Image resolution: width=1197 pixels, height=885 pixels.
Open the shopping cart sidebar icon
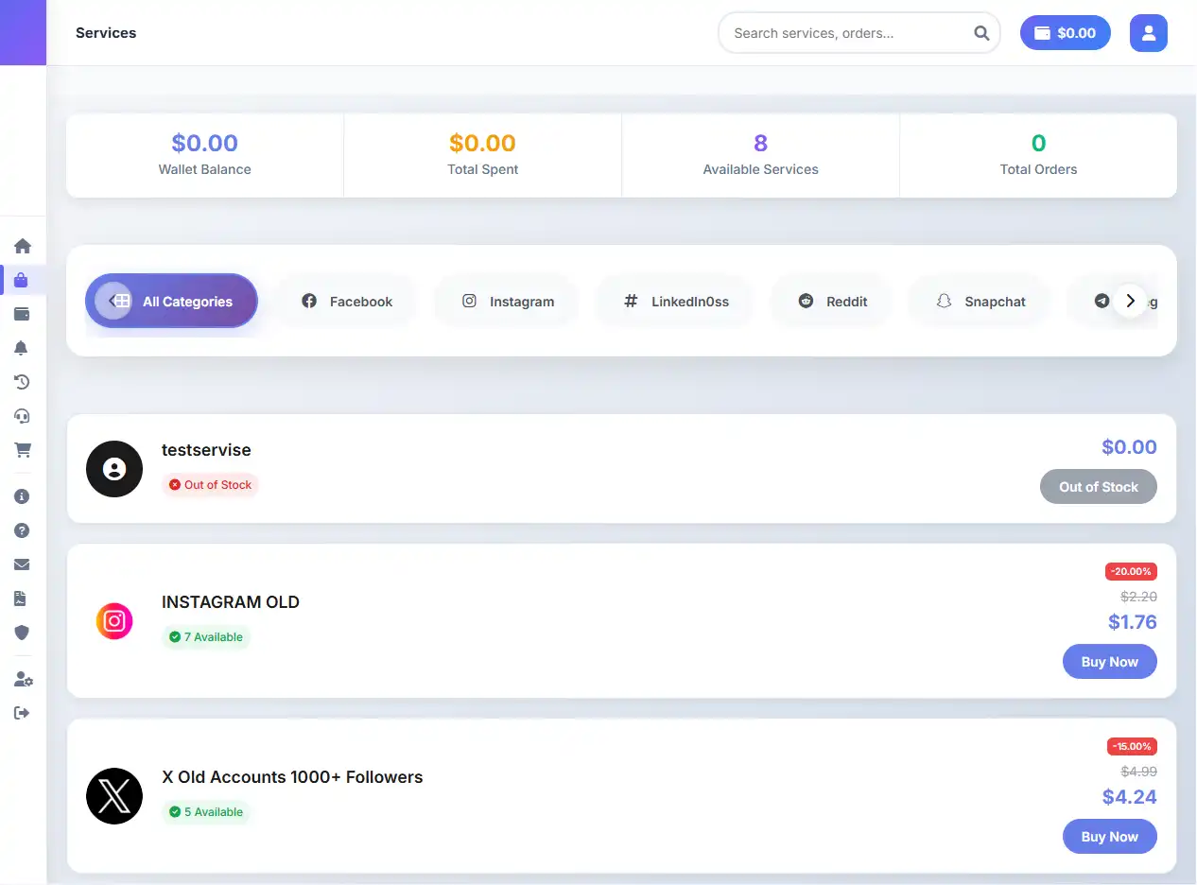(23, 451)
